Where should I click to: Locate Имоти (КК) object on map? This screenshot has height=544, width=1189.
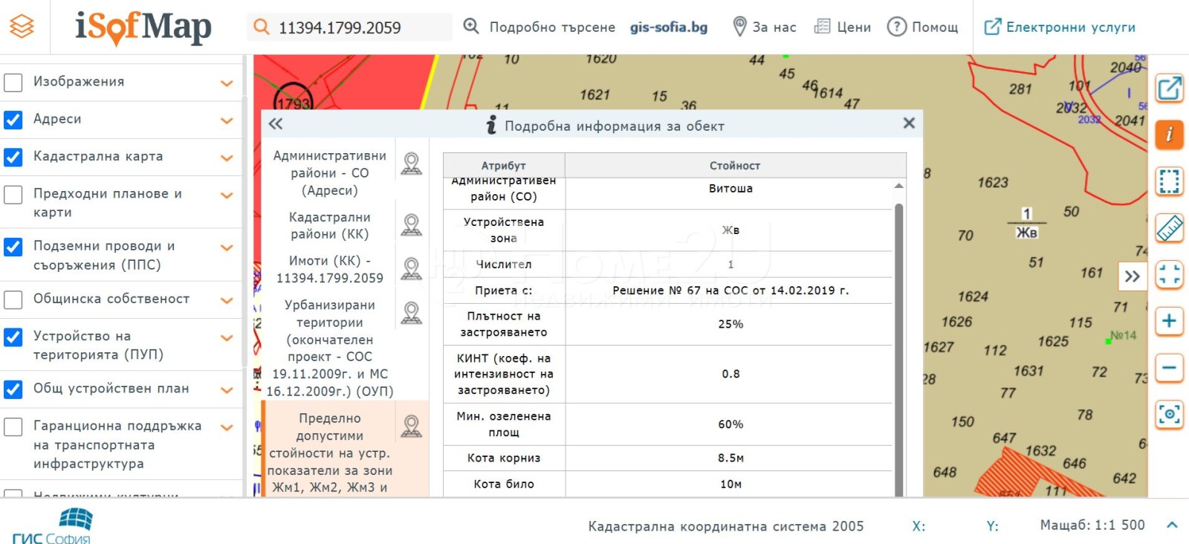pyautogui.click(x=411, y=268)
